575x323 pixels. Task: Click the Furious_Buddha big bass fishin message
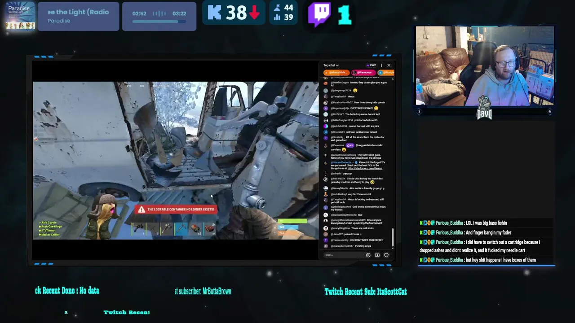click(x=464, y=223)
